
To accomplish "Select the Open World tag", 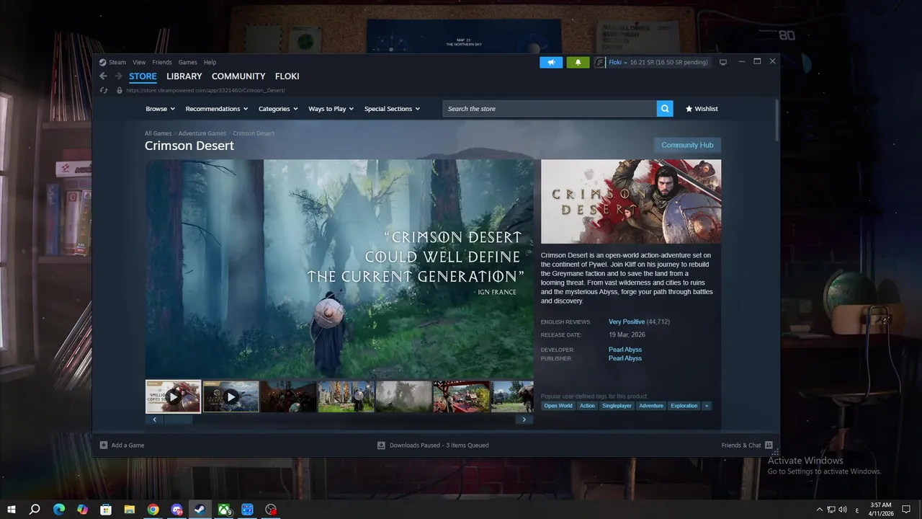I will pyautogui.click(x=558, y=406).
